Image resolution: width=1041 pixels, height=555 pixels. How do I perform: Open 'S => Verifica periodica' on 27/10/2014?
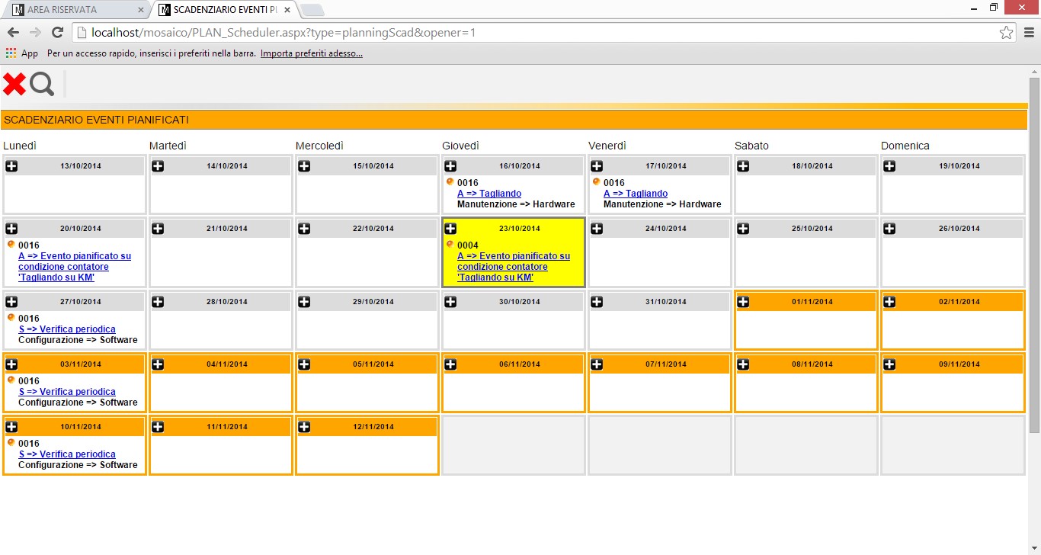click(67, 329)
